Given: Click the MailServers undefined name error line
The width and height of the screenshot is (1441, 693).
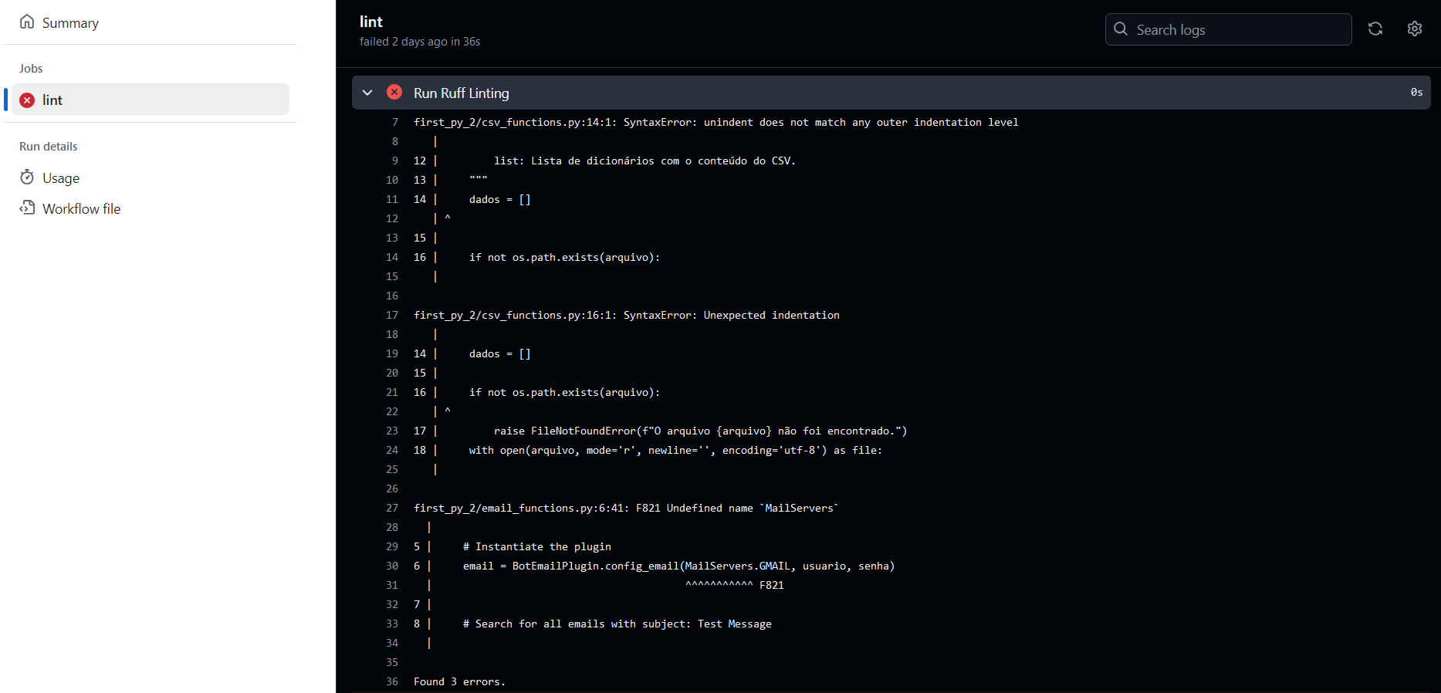Looking at the screenshot, I should tap(625, 508).
